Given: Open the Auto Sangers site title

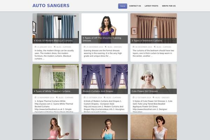Looking at the screenshot, I should coord(51,6).
